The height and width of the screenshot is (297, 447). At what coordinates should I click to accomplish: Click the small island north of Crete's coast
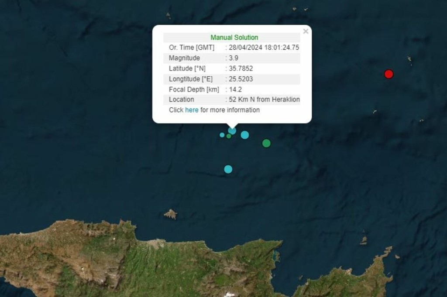tap(171, 214)
